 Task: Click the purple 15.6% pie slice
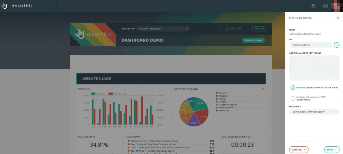pos(193,121)
